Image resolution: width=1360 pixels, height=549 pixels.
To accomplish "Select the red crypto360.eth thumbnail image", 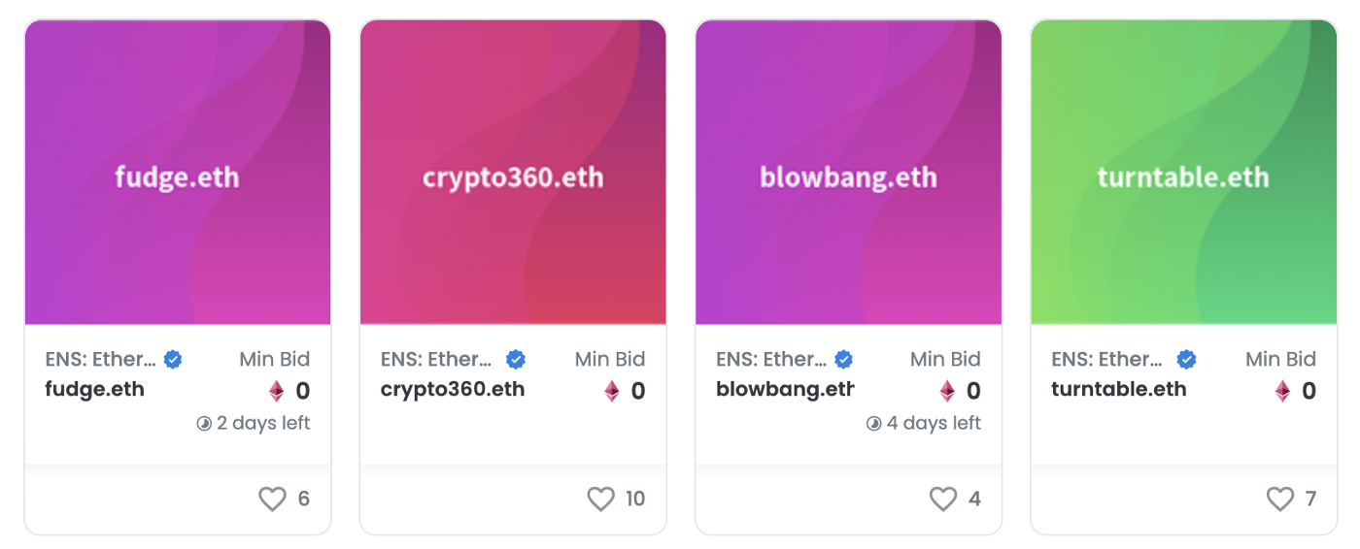I will coord(513,173).
